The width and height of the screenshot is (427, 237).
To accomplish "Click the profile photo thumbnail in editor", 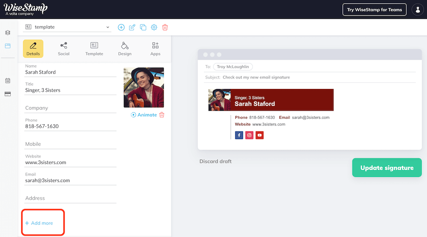I will 144,88.
